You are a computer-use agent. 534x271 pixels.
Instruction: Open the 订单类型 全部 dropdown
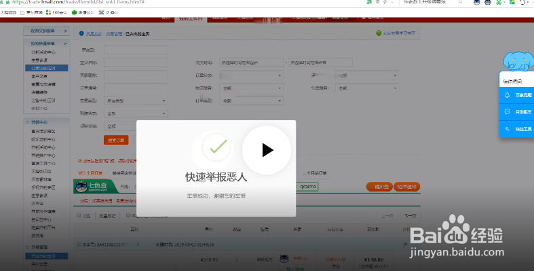[251, 101]
